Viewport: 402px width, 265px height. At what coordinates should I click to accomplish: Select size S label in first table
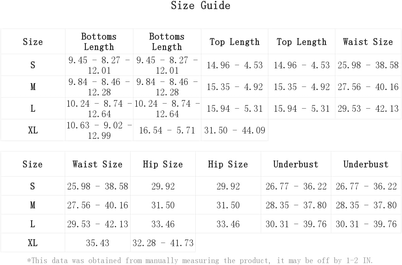point(33,65)
